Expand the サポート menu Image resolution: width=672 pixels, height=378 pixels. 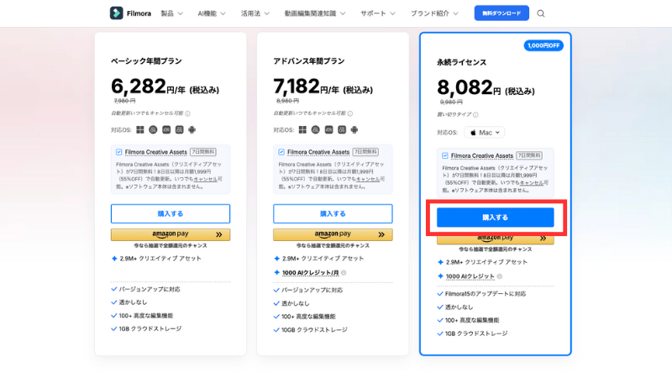[377, 13]
